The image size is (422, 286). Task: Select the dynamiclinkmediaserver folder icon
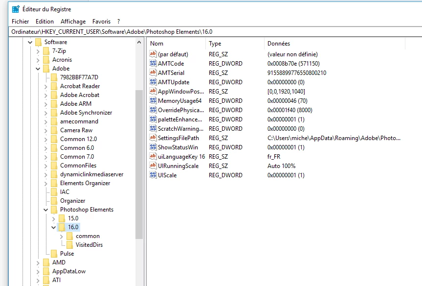[x=54, y=174]
